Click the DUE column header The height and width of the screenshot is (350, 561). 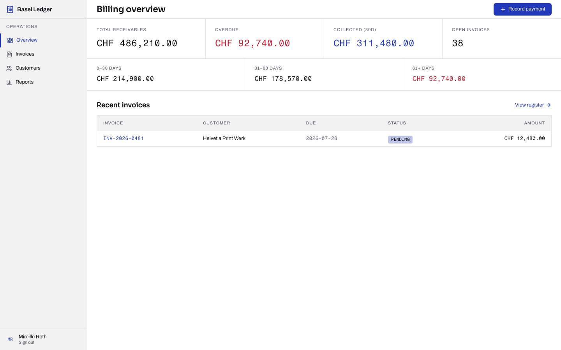[311, 123]
